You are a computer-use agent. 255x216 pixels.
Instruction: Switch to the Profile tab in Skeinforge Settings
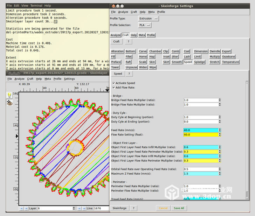(151, 35)
